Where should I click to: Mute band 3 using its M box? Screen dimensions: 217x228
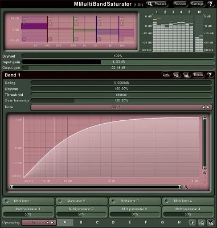click(76, 19)
